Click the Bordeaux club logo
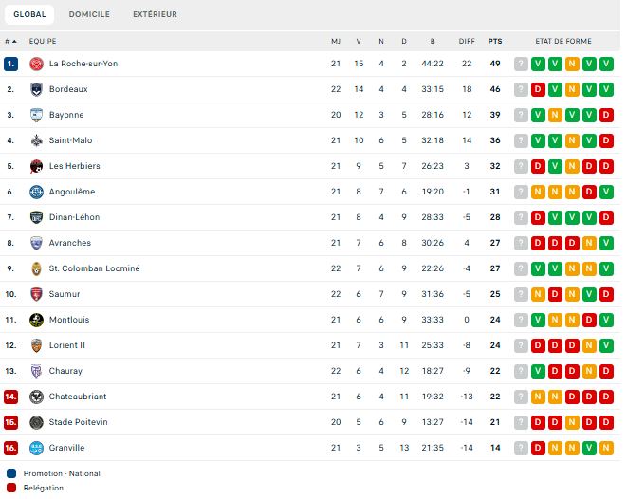This screenshot has height=499, width=627. point(36,89)
